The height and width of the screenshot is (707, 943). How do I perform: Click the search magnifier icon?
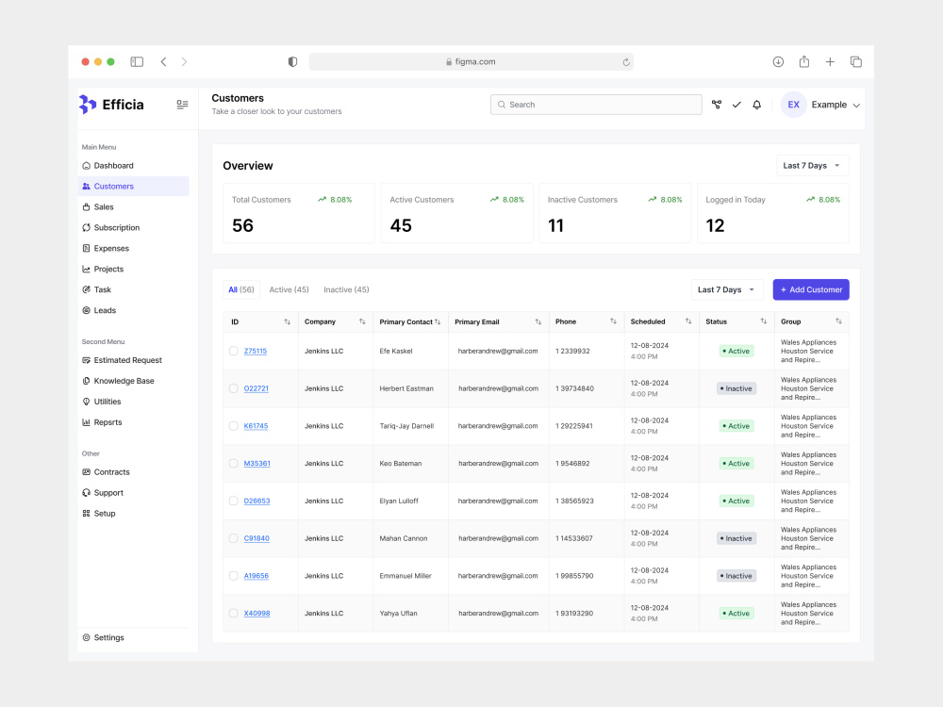502,105
